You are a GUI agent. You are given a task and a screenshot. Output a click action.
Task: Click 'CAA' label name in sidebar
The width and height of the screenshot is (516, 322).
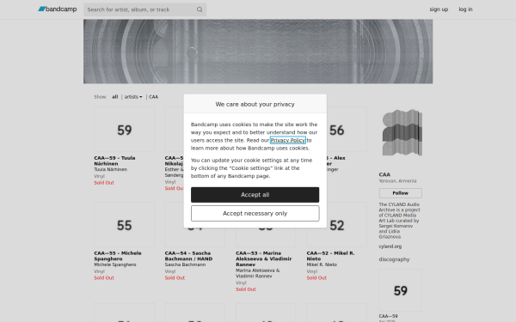pos(384,174)
